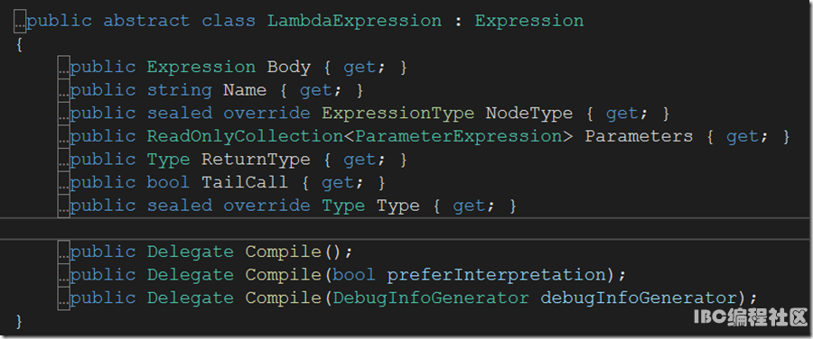Expand collapsed block before Parameters property

tap(64, 136)
